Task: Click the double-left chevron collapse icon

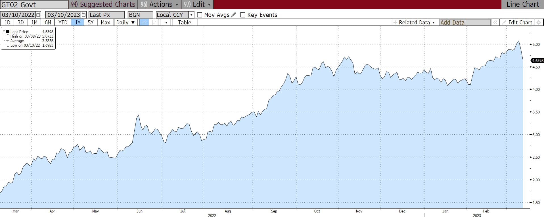Action: tap(495, 22)
